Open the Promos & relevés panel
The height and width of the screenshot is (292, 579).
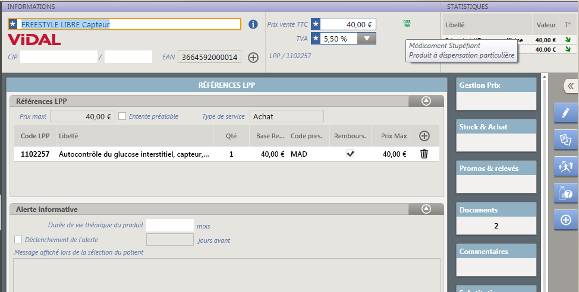pyautogui.click(x=496, y=177)
